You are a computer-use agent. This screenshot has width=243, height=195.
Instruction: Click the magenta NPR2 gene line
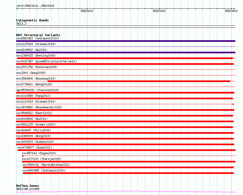pos(126,192)
